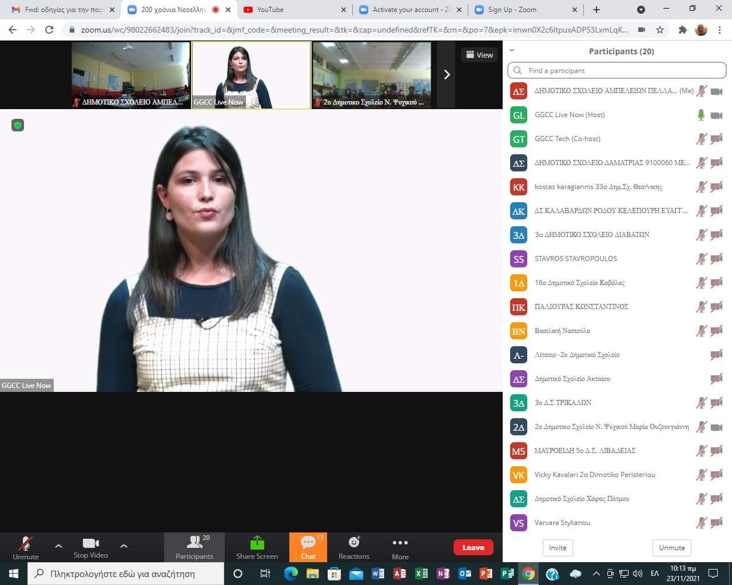
Task: Open the Chat panel
Action: (x=308, y=547)
